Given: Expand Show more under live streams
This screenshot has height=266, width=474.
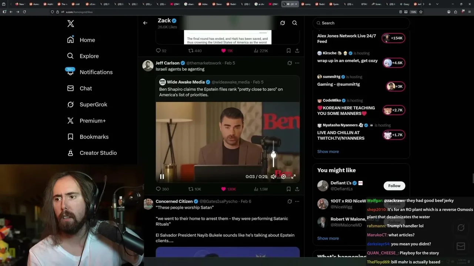Looking at the screenshot, I should [x=328, y=151].
